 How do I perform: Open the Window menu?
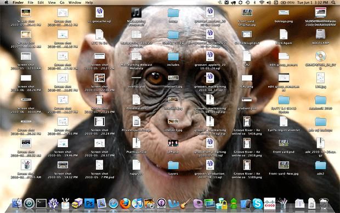[75, 3]
